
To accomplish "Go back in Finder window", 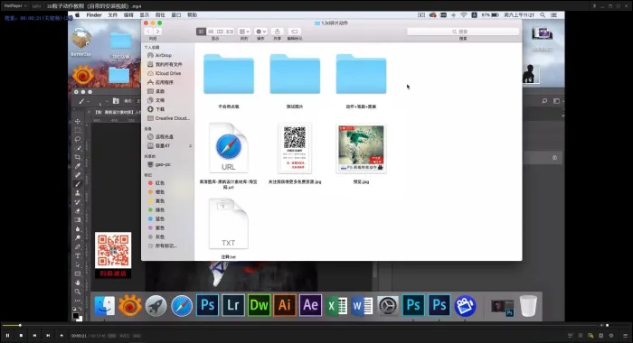I will [x=148, y=32].
